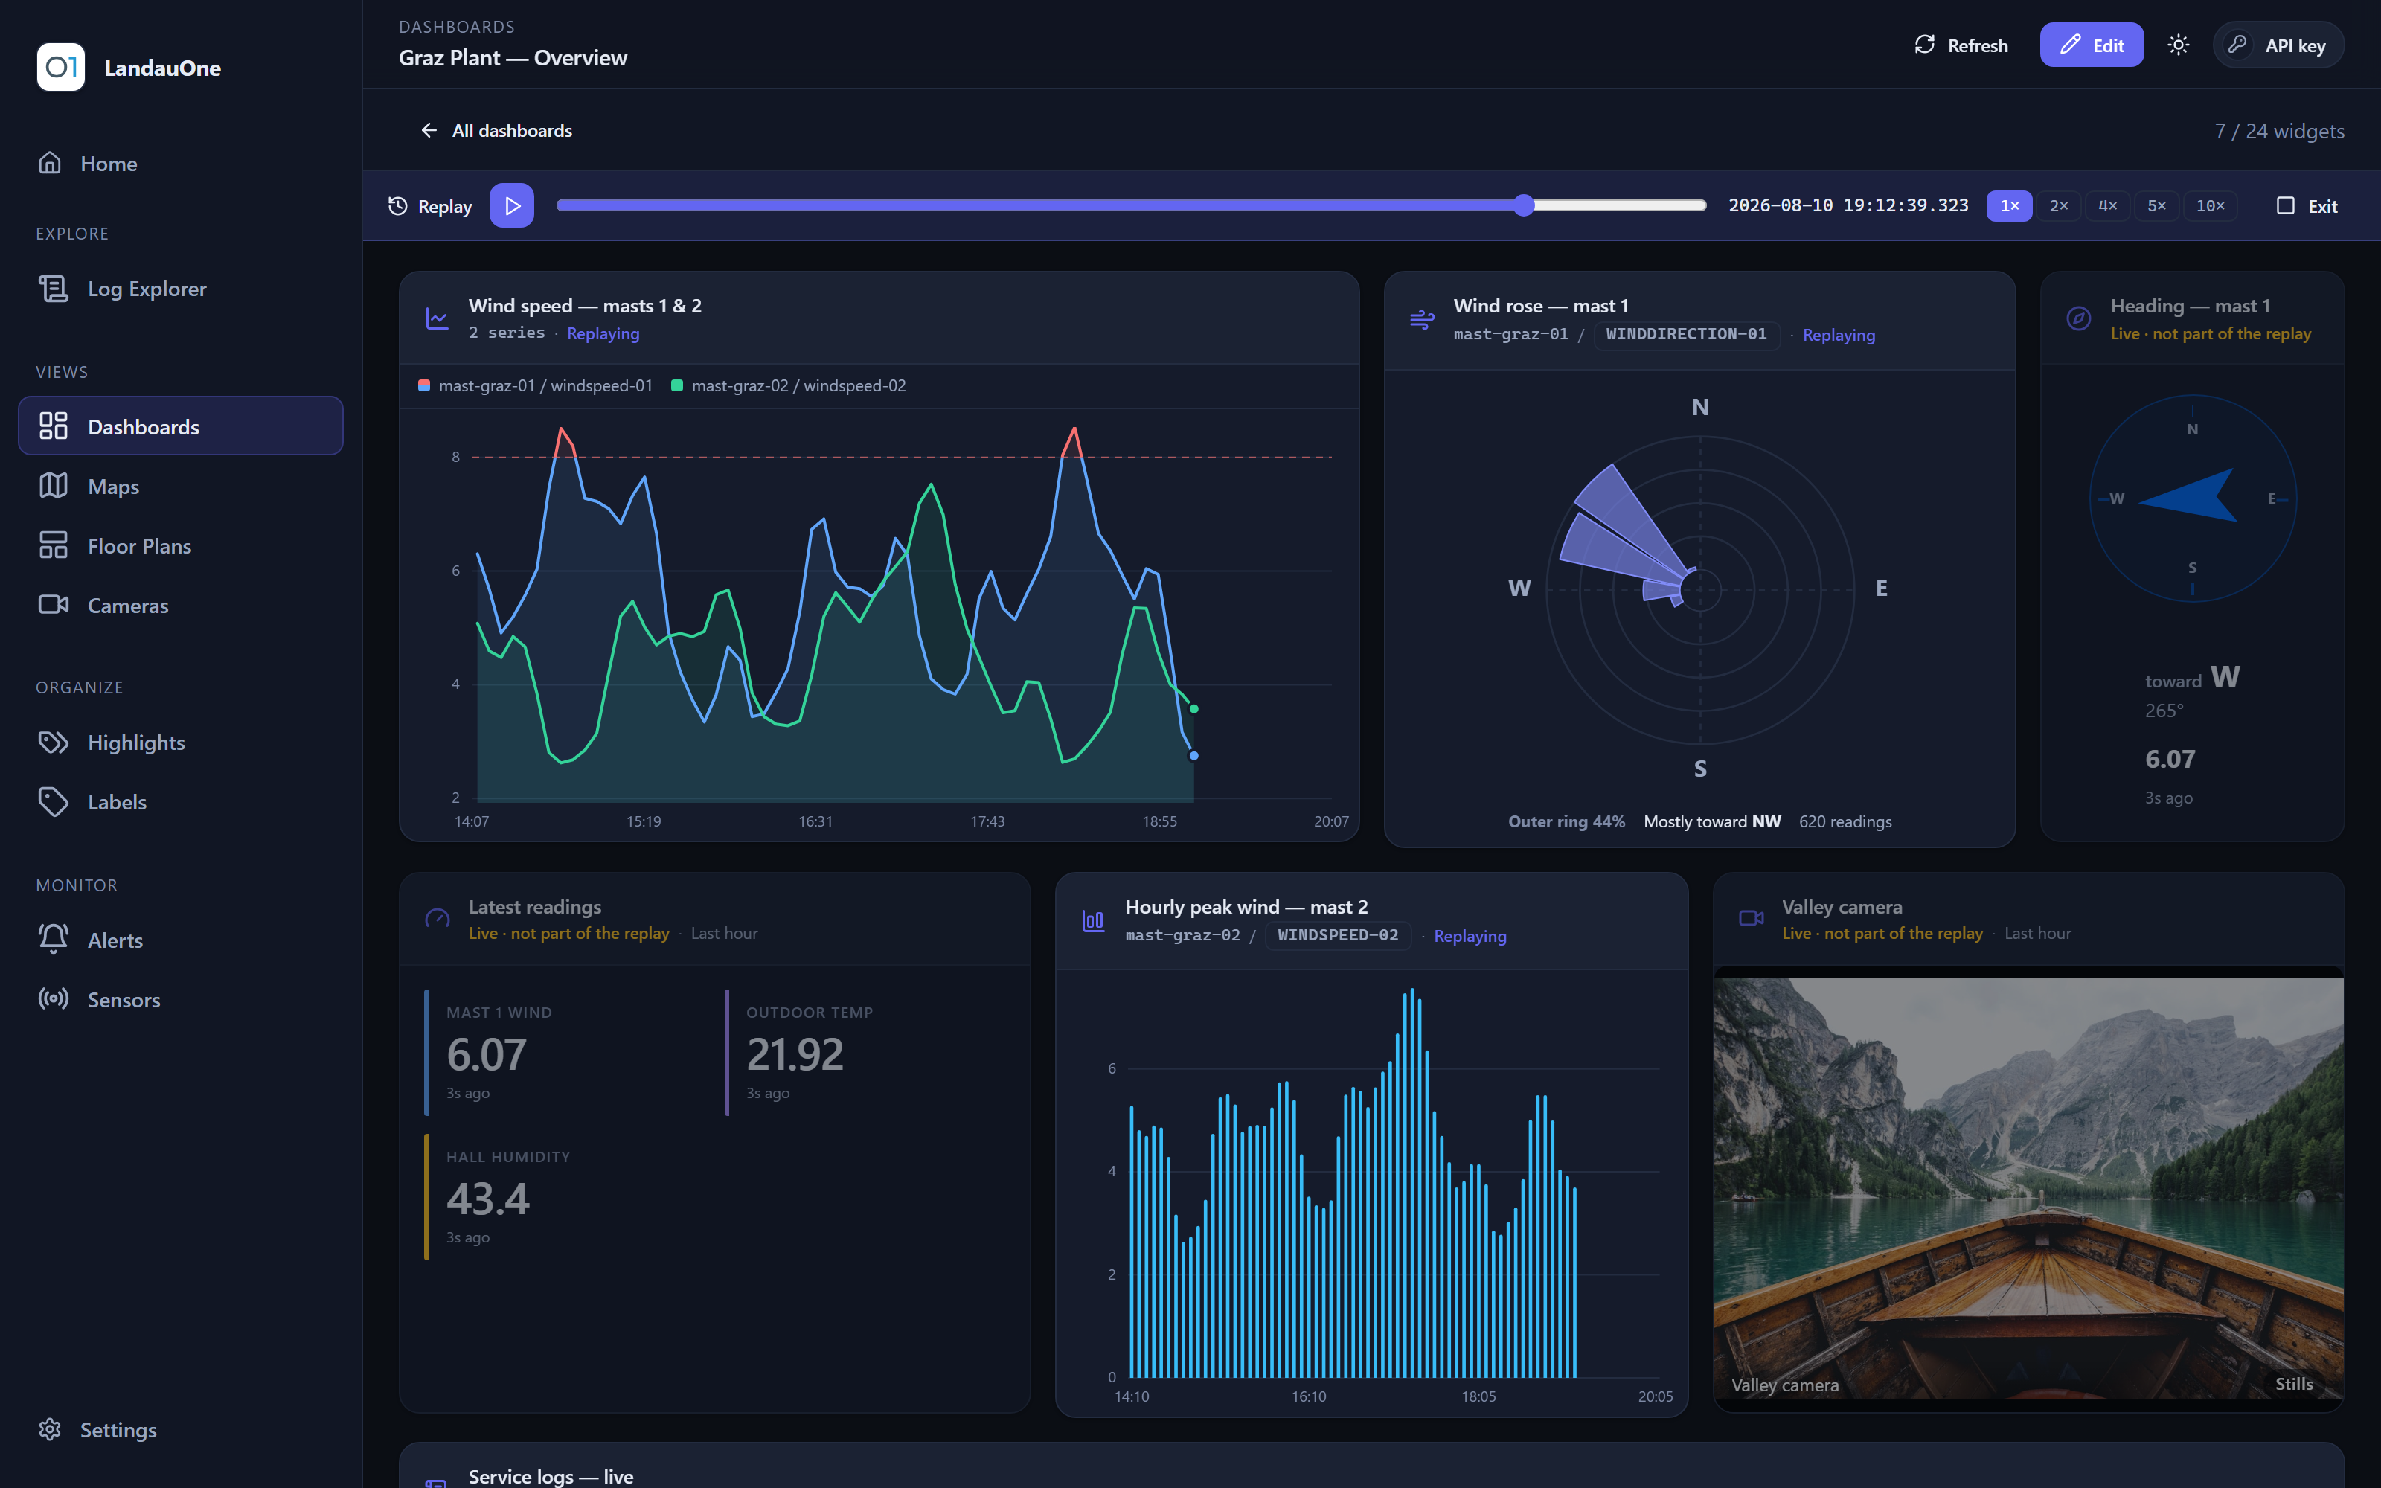Go to Maps view
Image resolution: width=2381 pixels, height=1488 pixels.
[181, 486]
